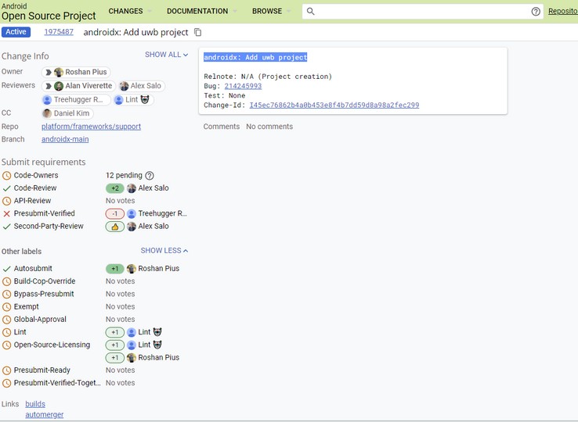
Task: Open the BROWSE dropdown menu
Action: pos(271,12)
